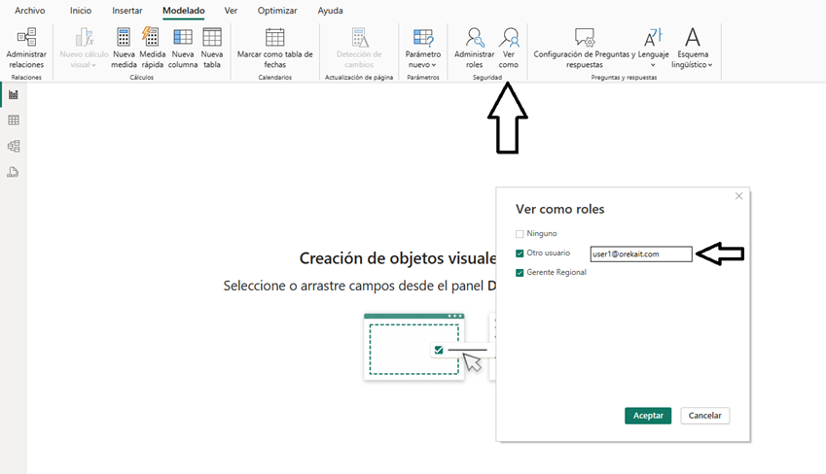Click the user email input field
Image resolution: width=826 pixels, height=474 pixels.
pyautogui.click(x=640, y=254)
